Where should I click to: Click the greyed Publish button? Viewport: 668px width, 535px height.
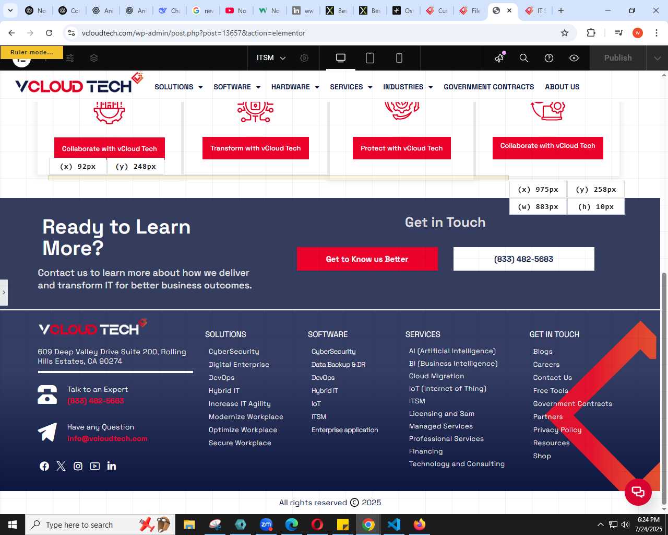click(x=618, y=58)
